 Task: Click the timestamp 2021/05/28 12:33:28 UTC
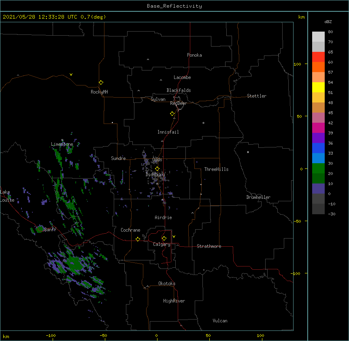(40, 17)
